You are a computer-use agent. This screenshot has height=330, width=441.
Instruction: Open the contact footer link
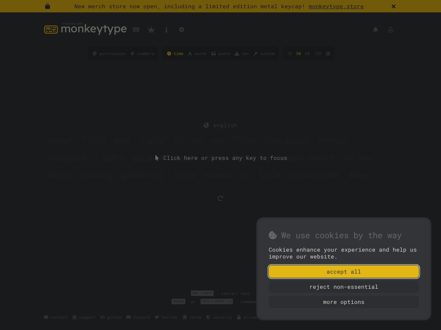[x=56, y=317]
